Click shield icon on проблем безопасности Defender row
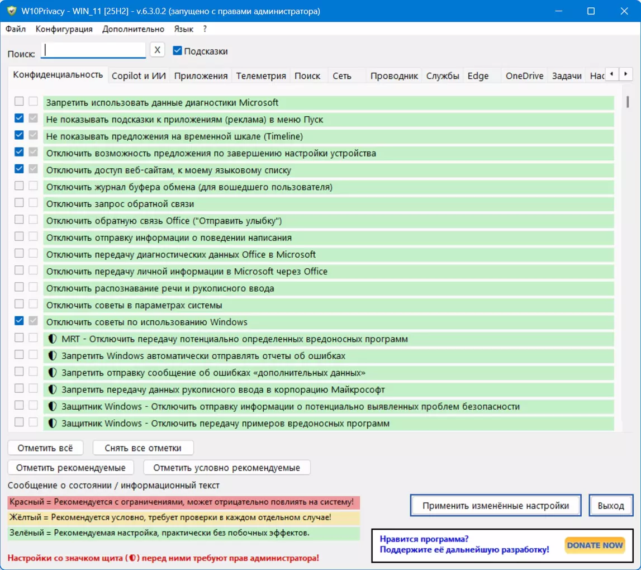Screen dimensions: 641x570 click(x=53, y=406)
